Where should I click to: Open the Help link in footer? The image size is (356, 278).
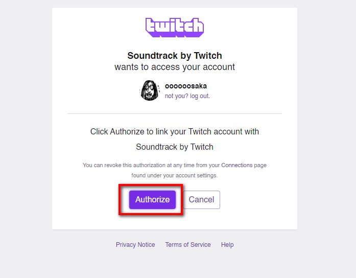point(227,245)
